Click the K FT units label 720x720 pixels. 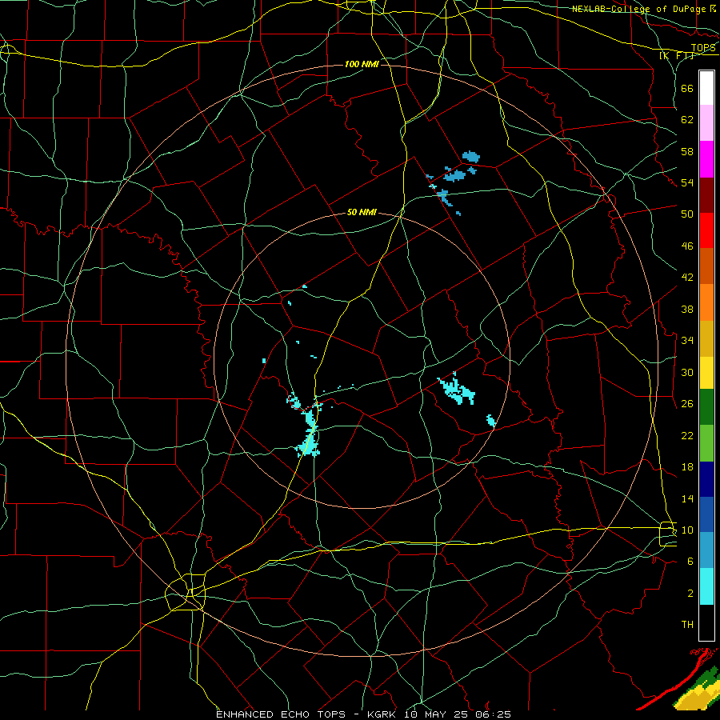pyautogui.click(x=677, y=55)
